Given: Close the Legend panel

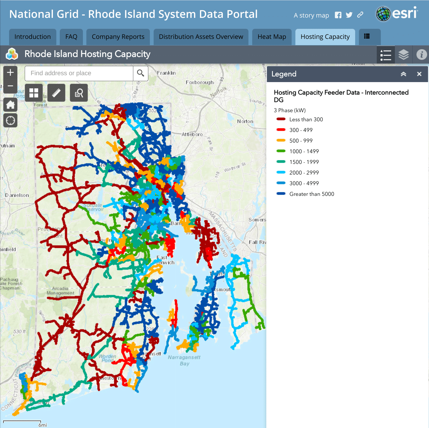Looking at the screenshot, I should click(419, 74).
